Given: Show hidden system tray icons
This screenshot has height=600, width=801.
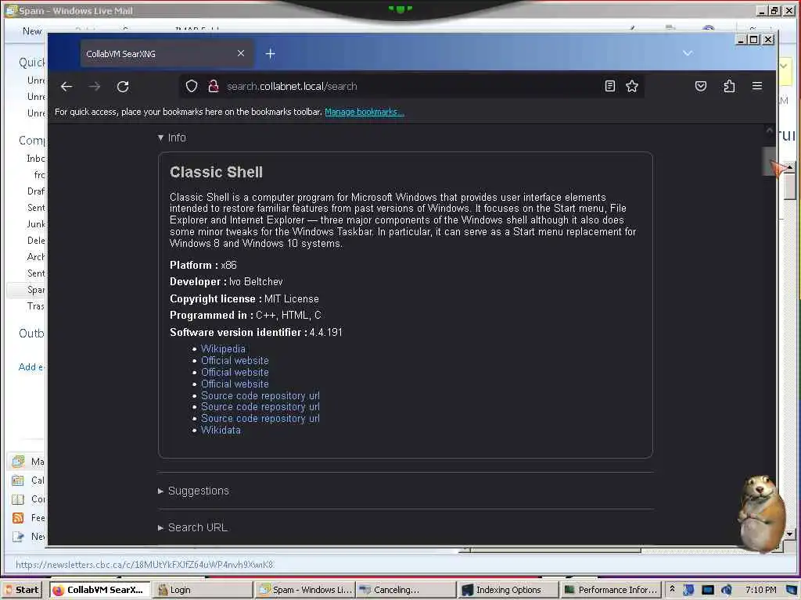Looking at the screenshot, I should [x=672, y=589].
